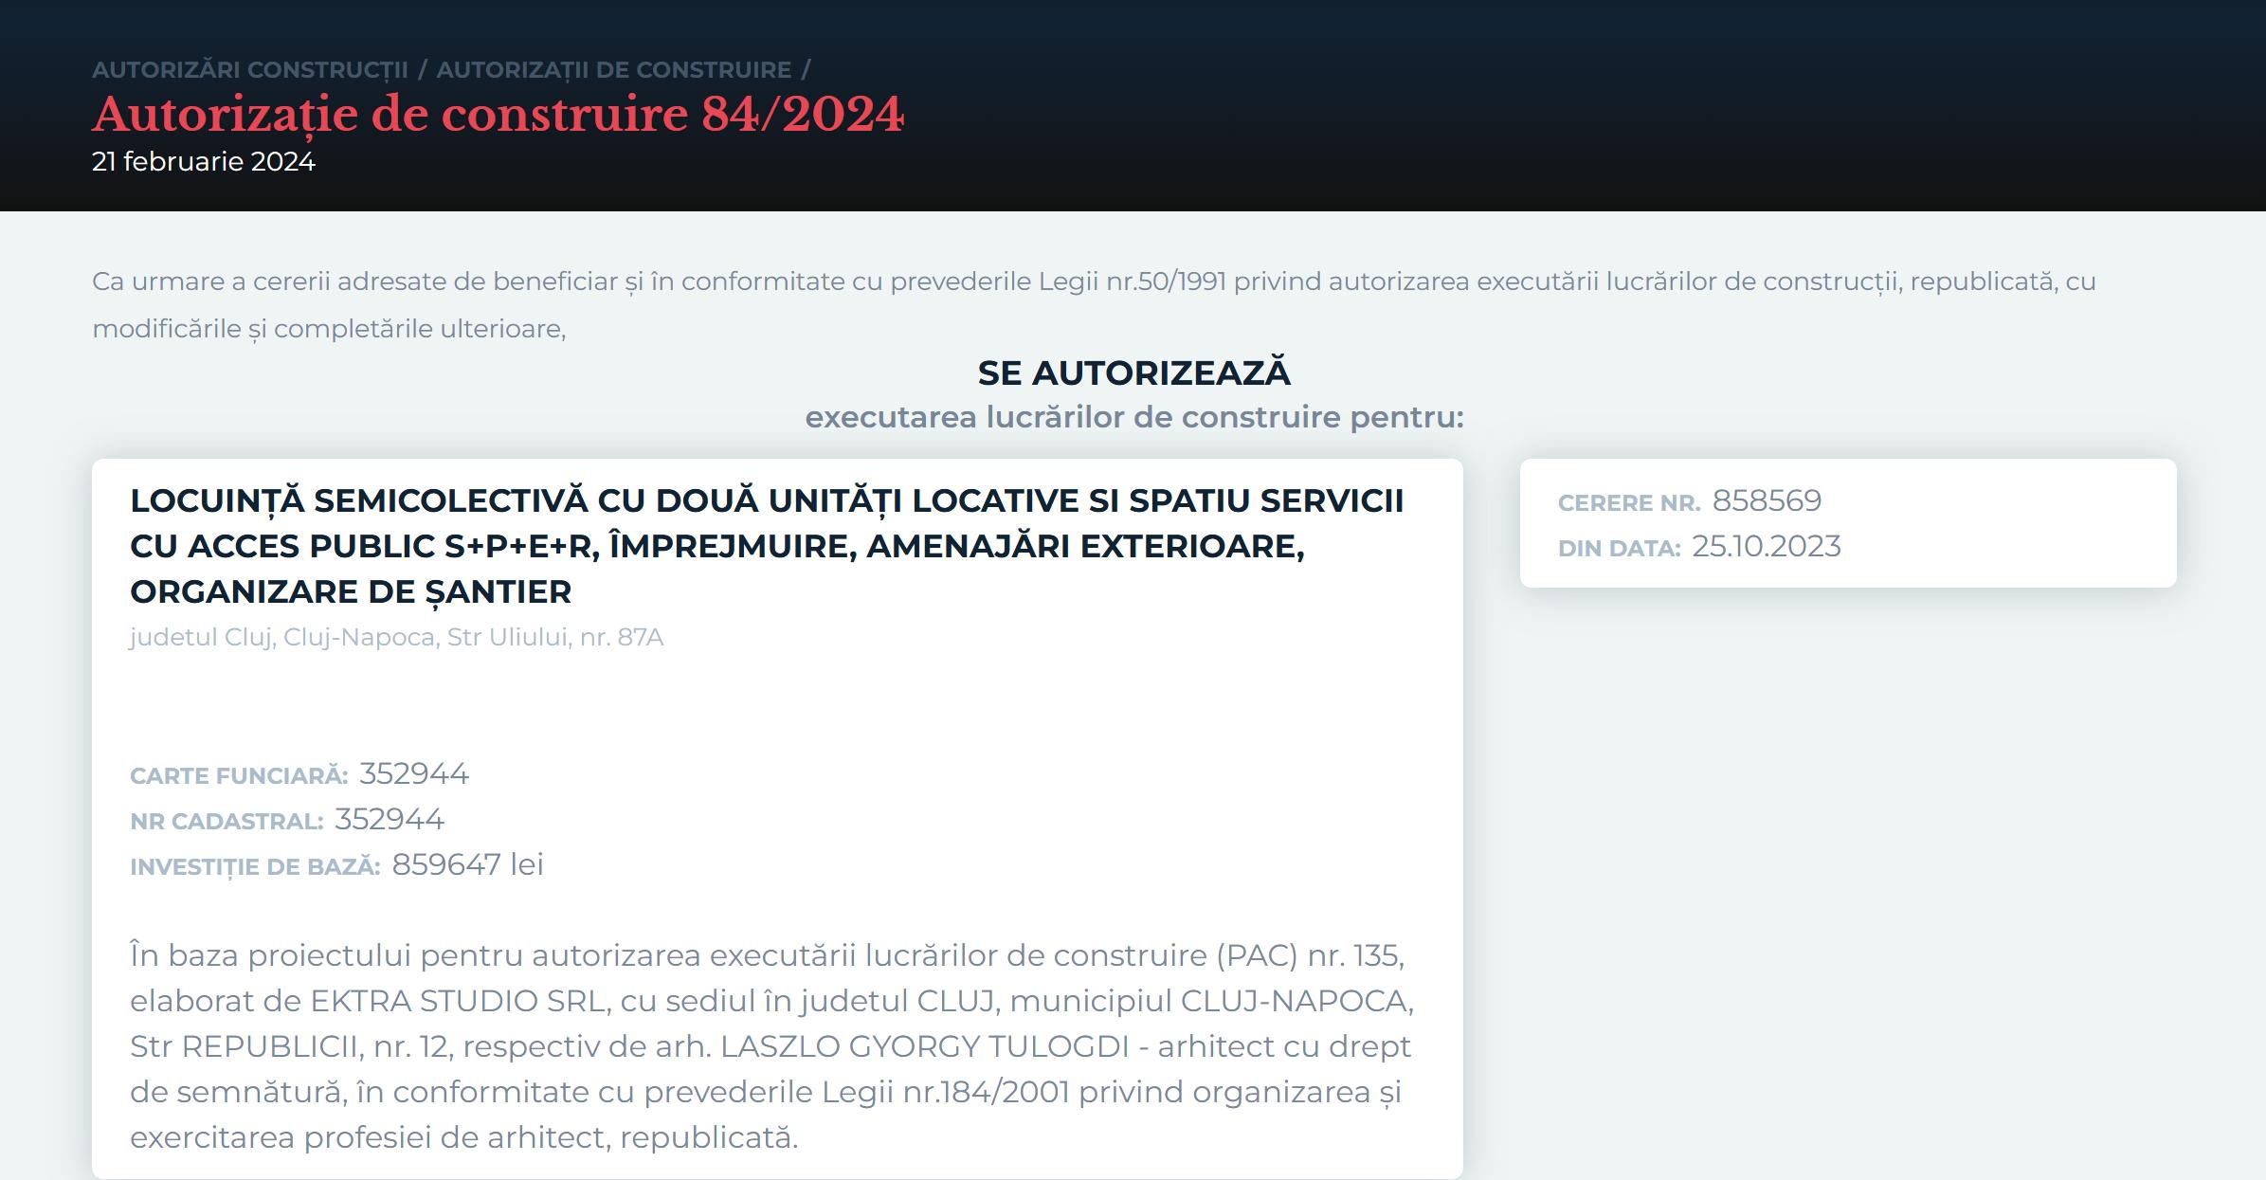Click the Autorizație de construire 84/2024 title

(x=498, y=115)
